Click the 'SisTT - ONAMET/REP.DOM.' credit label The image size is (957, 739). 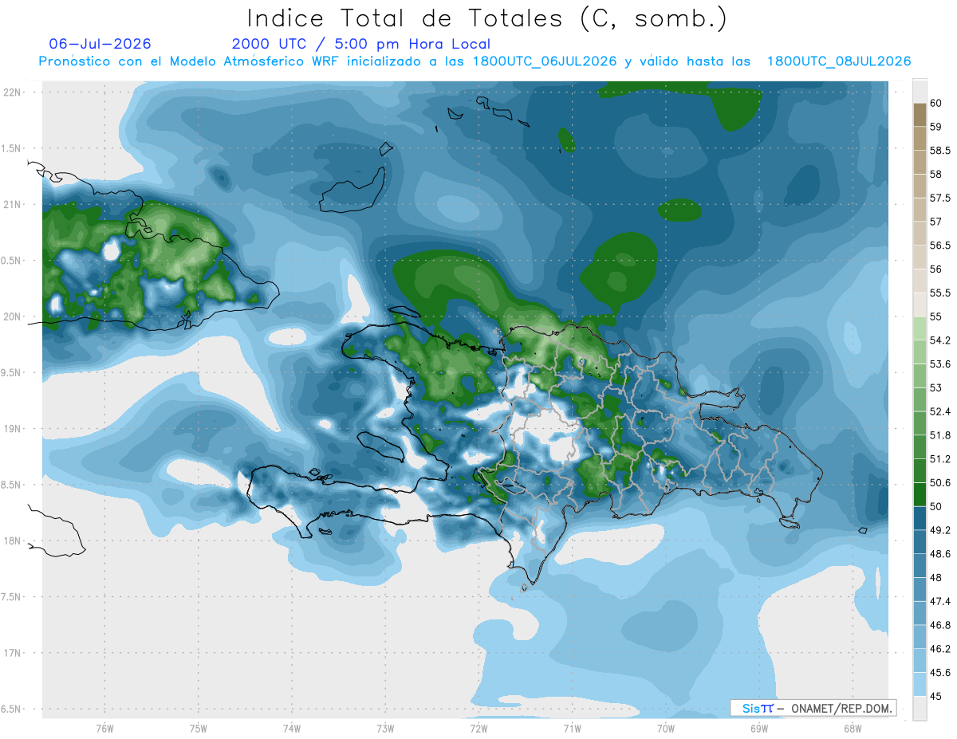[x=813, y=708]
